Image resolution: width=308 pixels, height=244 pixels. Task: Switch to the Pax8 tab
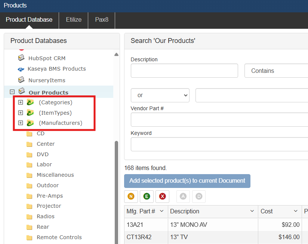tap(102, 20)
